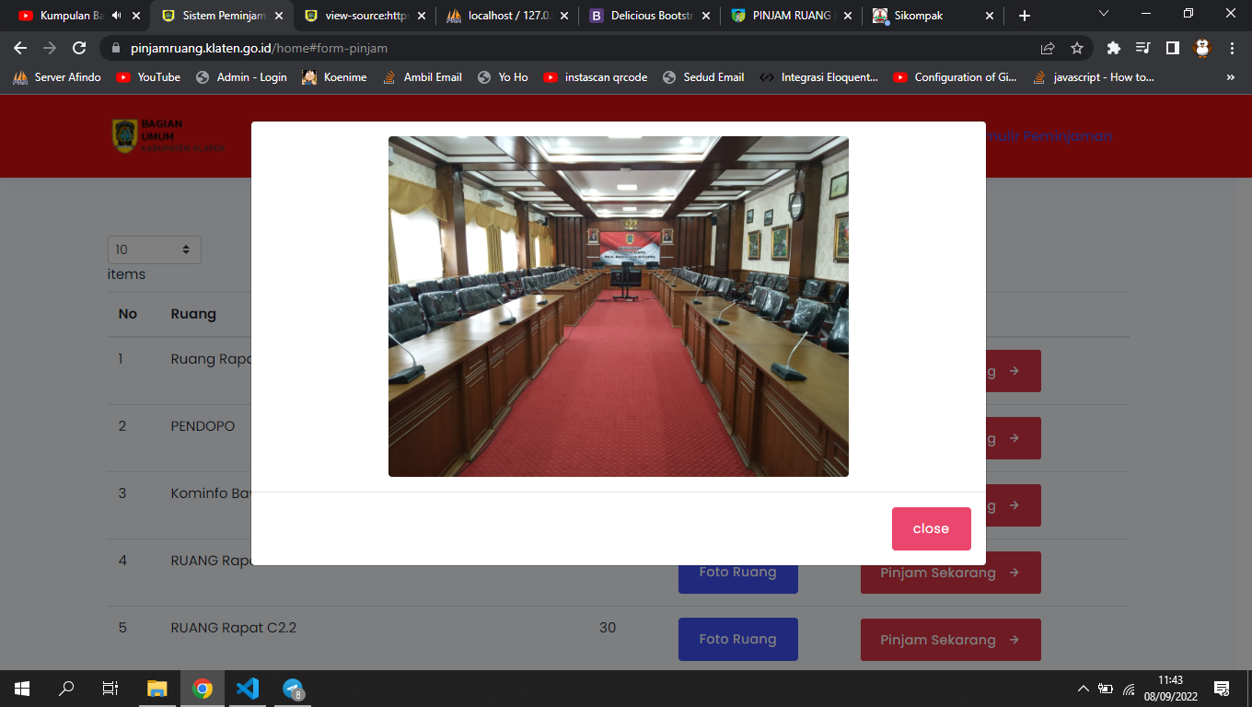Open Telegram from the taskbar
The height and width of the screenshot is (707, 1252).
[x=293, y=688]
